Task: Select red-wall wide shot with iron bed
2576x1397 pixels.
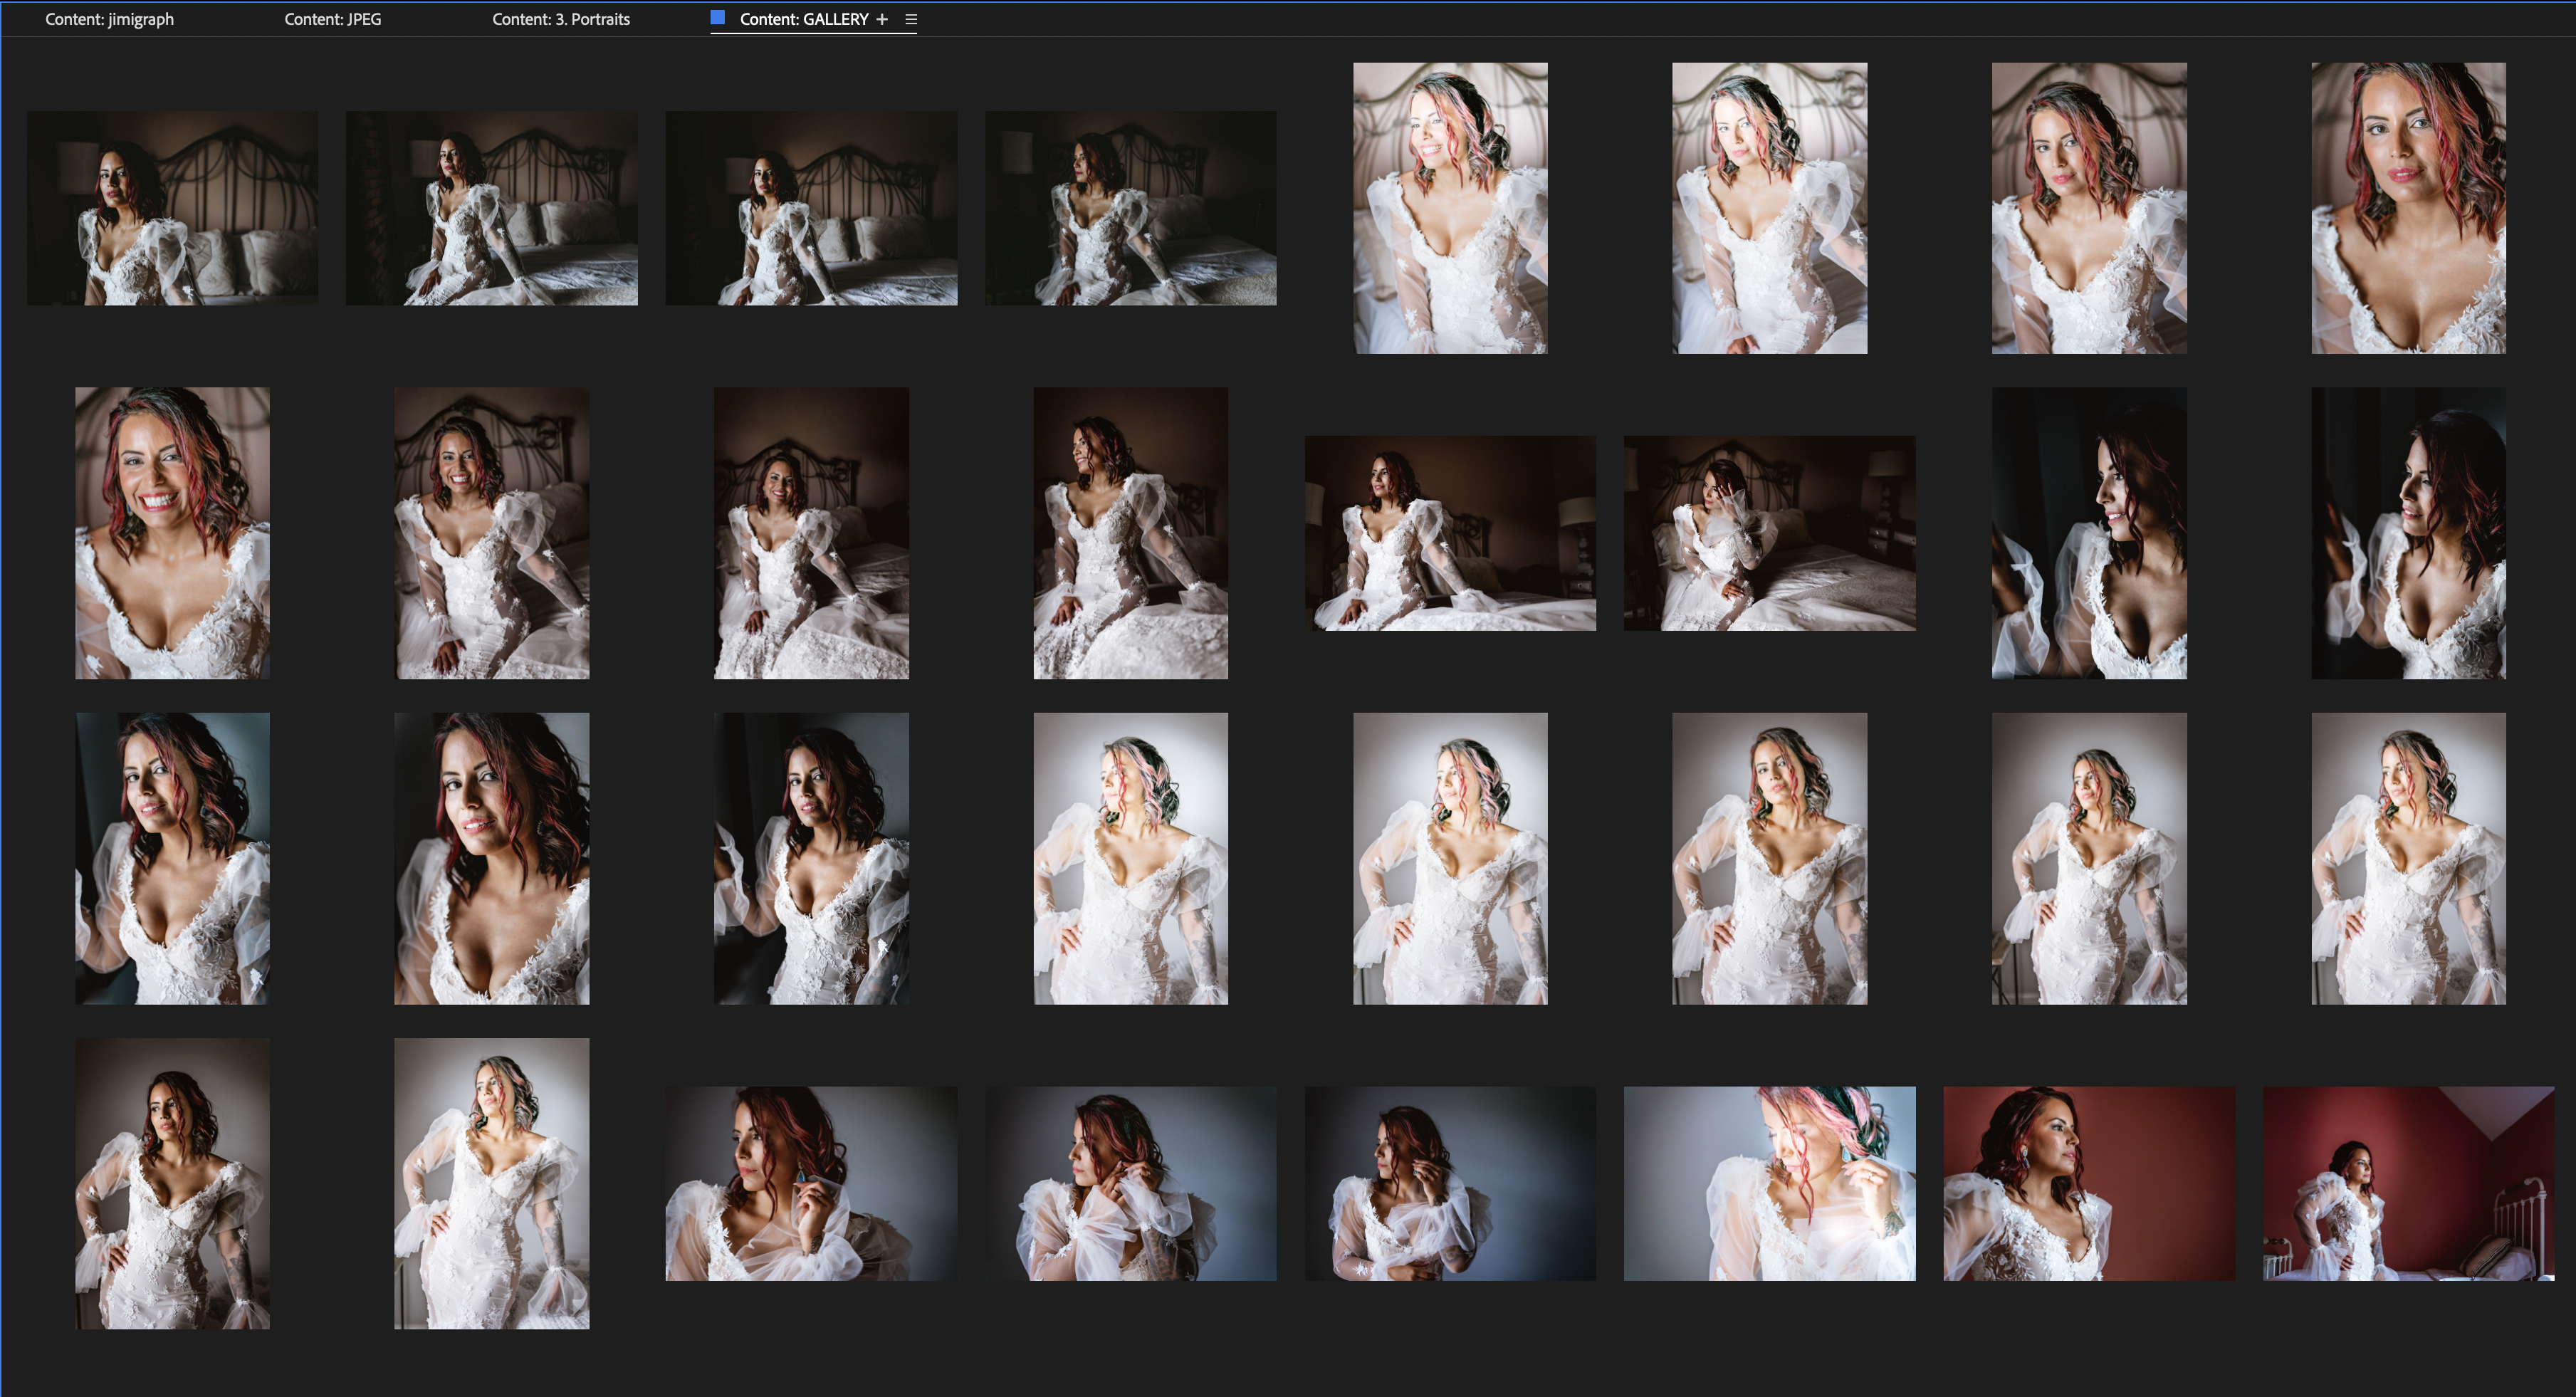Action: tap(2408, 1183)
